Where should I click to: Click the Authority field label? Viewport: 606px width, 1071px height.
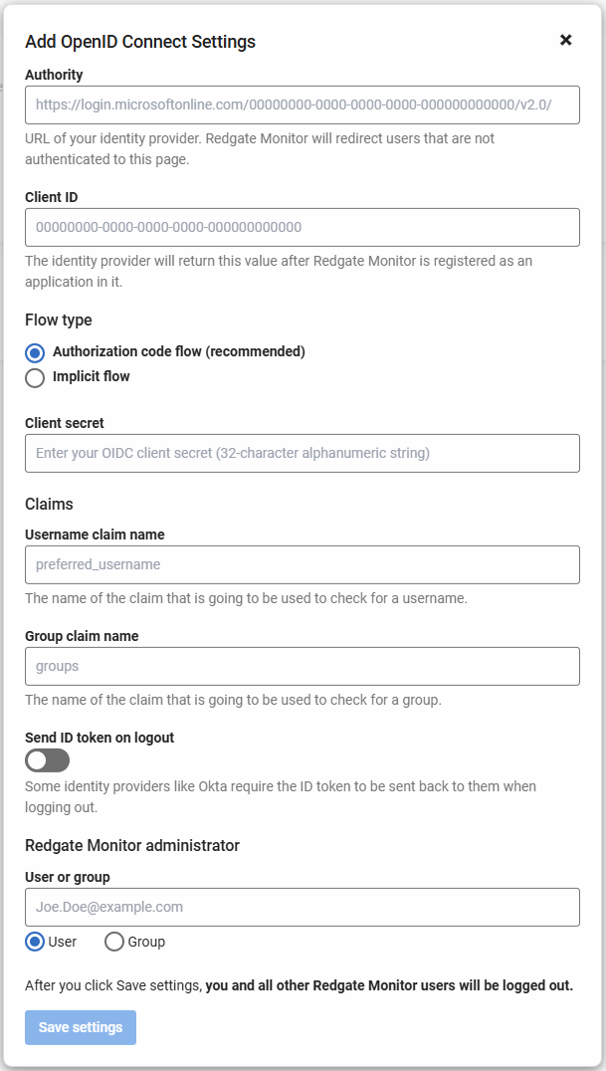54,75
